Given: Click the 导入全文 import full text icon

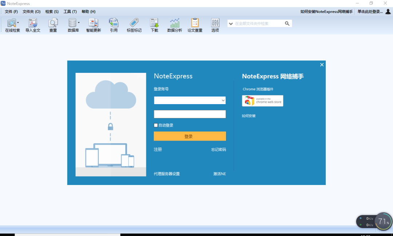Looking at the screenshot, I should (x=33, y=25).
